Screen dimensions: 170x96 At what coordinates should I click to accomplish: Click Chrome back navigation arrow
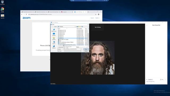pos(22,14)
